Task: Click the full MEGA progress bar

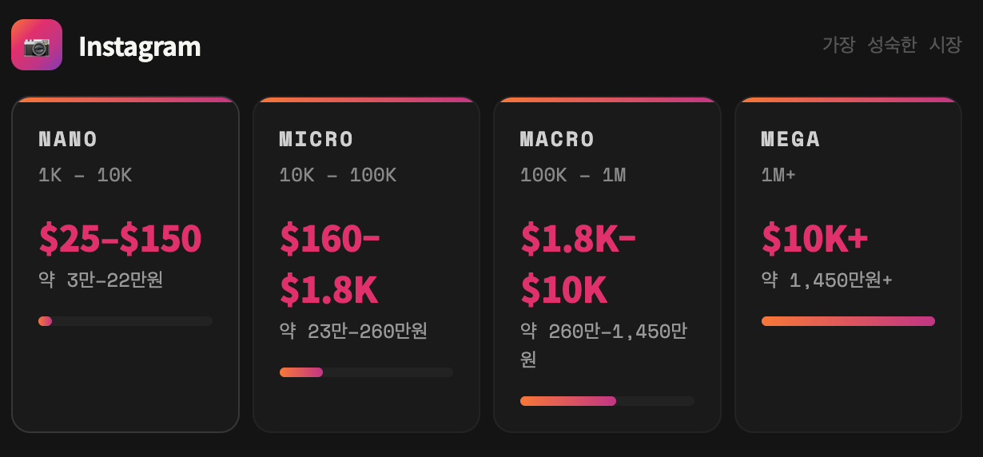Action: coord(848,321)
